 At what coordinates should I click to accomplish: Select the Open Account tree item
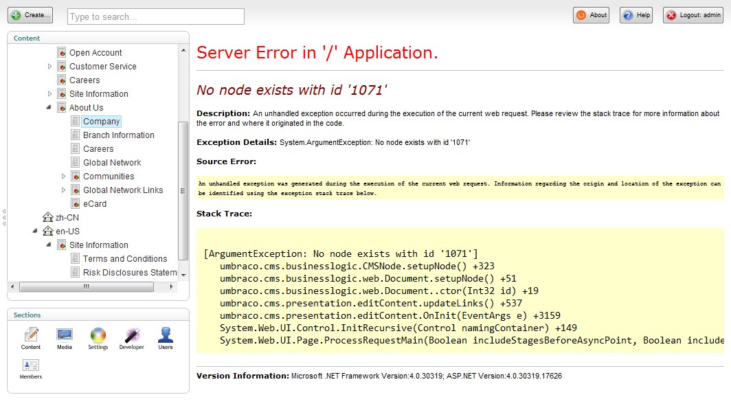click(x=95, y=53)
